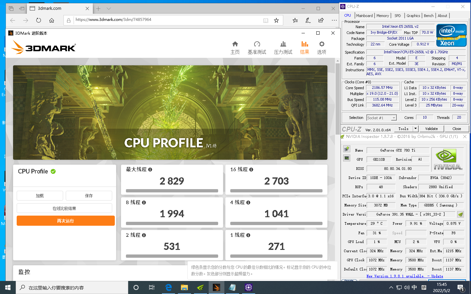471x294 pixels.
Task: Open Edge web notes pen tool
Action: 308,20
